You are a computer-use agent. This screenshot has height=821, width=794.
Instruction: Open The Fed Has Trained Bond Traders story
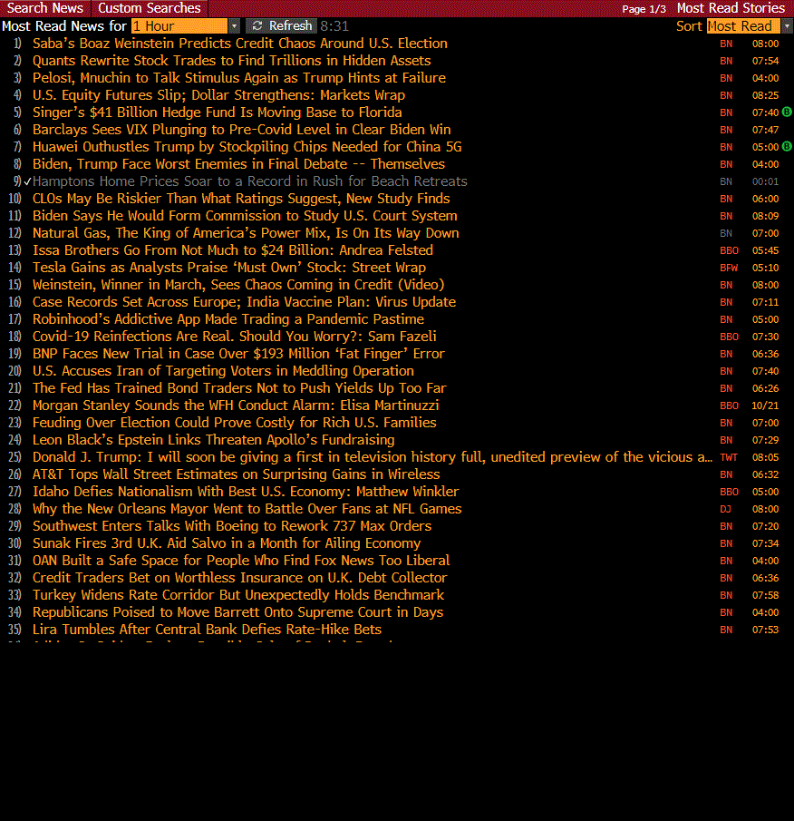point(239,388)
